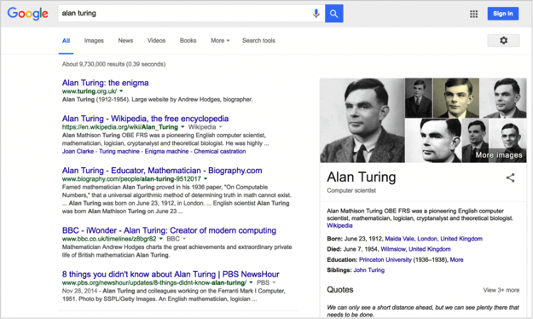Image resolution: width=533 pixels, height=319 pixels.
Task: Open the Google apps grid
Action: click(x=473, y=14)
